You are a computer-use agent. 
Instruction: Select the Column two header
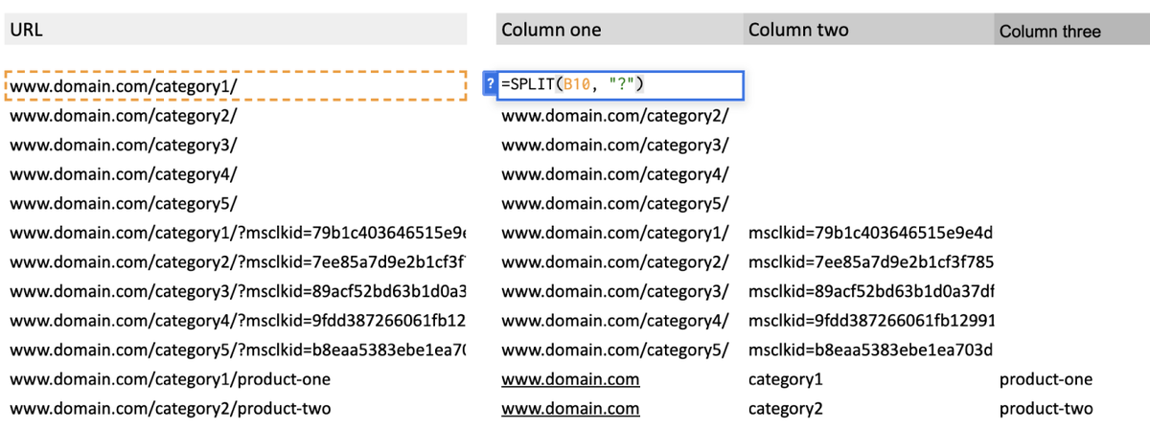pos(868,30)
